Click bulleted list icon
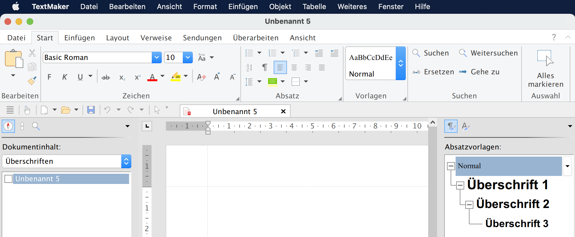 pyautogui.click(x=249, y=53)
